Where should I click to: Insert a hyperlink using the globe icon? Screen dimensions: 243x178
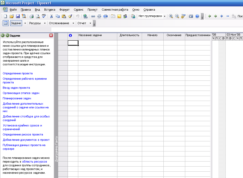tap(85, 16)
